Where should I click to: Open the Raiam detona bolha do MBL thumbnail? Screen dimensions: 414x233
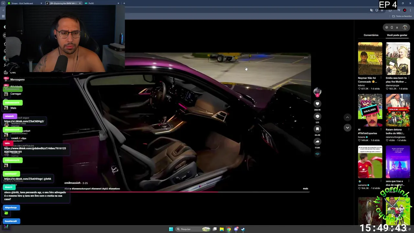pos(398,110)
